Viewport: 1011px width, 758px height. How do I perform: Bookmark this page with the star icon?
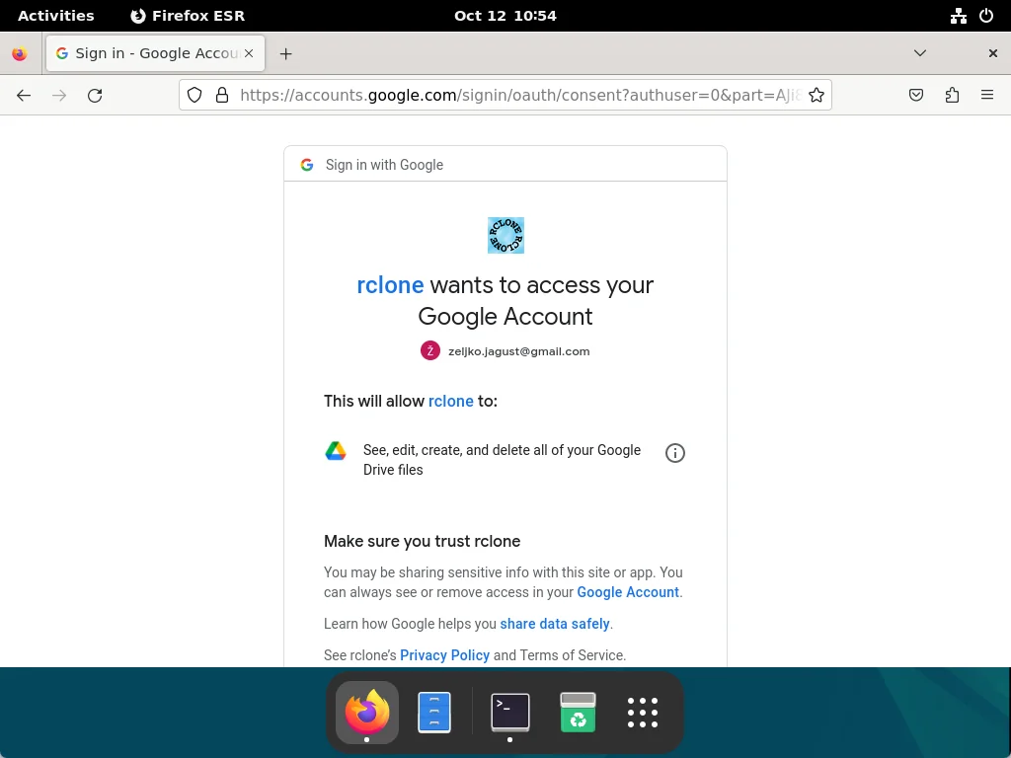817,96
